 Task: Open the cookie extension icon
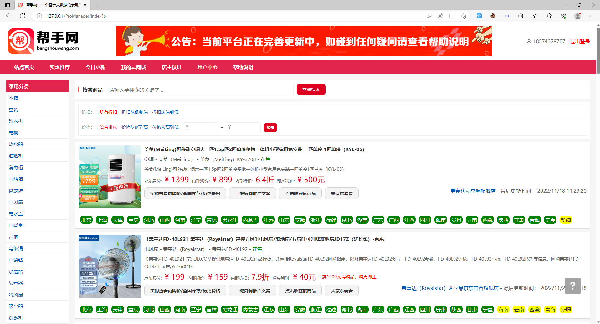[x=493, y=16]
